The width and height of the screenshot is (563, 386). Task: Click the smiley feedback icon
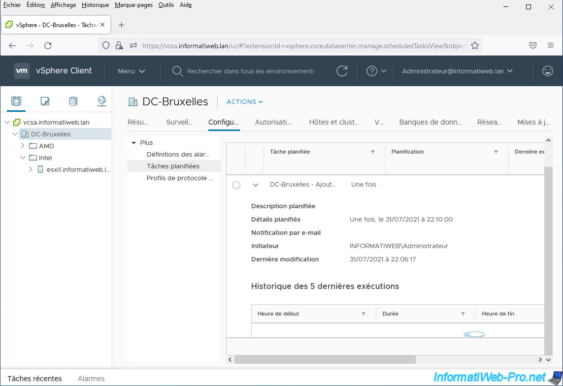pyautogui.click(x=547, y=71)
